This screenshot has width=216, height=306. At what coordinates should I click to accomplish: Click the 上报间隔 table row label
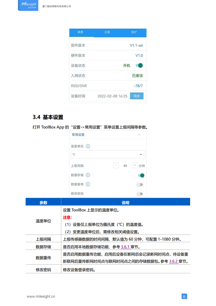coord(43,239)
